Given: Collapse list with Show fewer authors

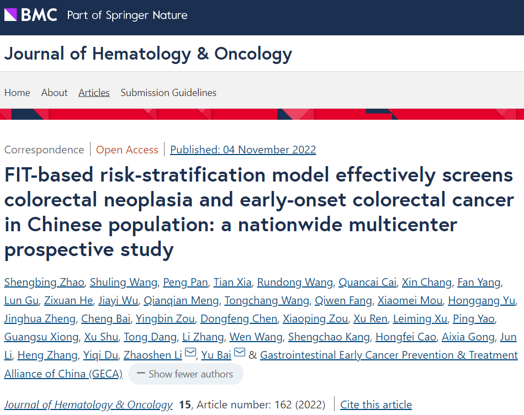Looking at the screenshot, I should tap(185, 374).
